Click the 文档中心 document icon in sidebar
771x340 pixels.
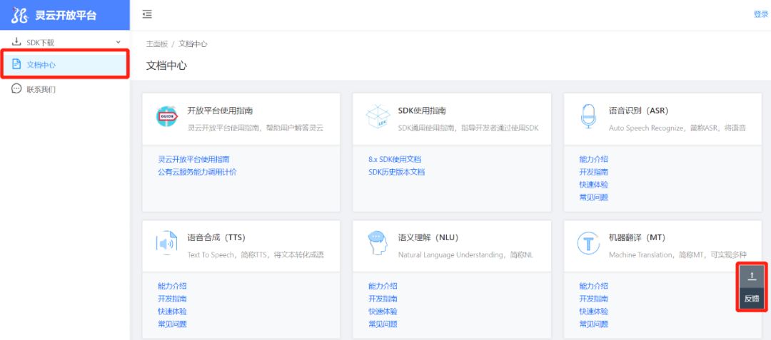coord(16,63)
